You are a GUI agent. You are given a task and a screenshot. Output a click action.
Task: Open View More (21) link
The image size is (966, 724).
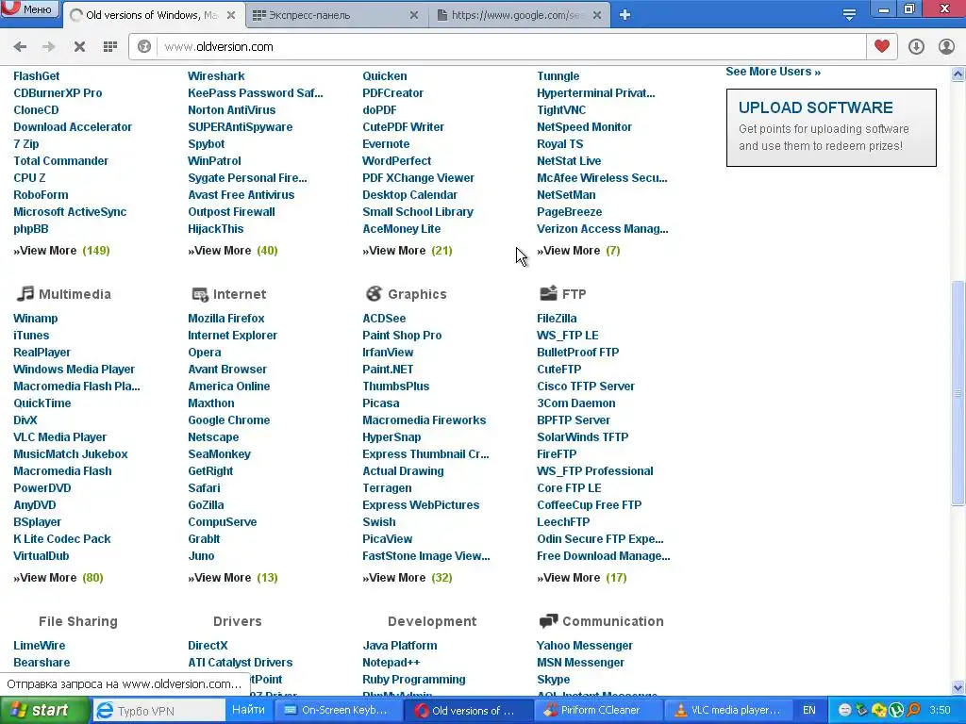408,251
